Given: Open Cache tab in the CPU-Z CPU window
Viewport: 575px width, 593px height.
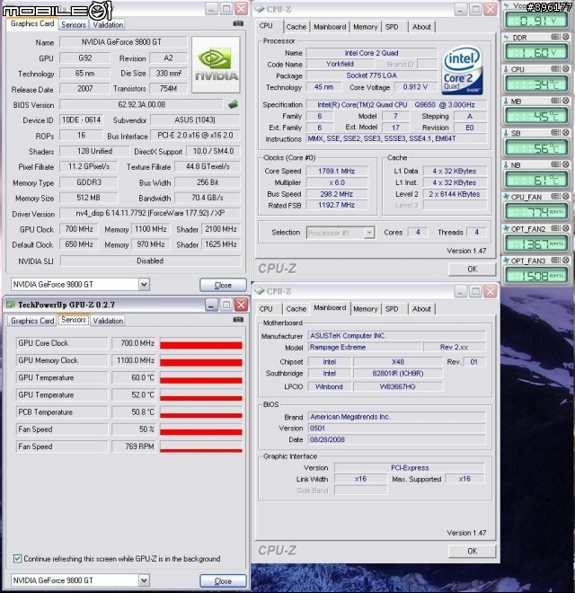Looking at the screenshot, I should (296, 27).
